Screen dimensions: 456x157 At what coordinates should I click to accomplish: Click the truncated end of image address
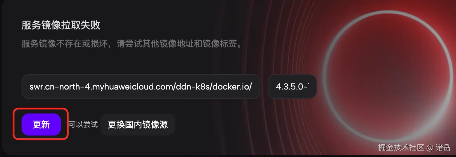click(x=252, y=86)
